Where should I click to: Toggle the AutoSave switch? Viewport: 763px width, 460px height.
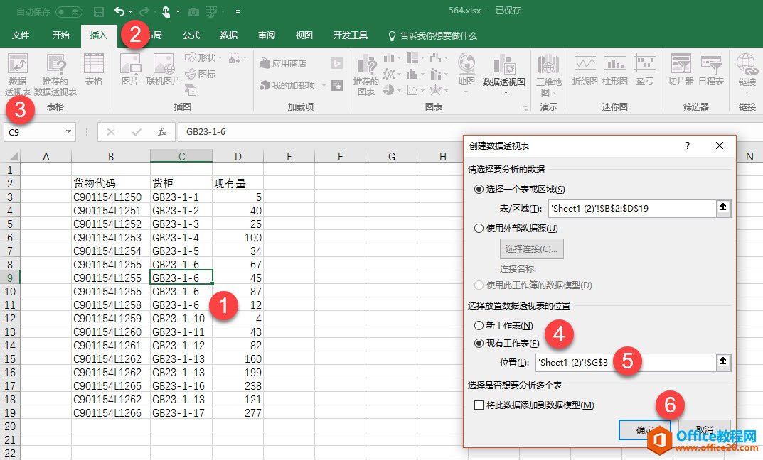coord(68,11)
